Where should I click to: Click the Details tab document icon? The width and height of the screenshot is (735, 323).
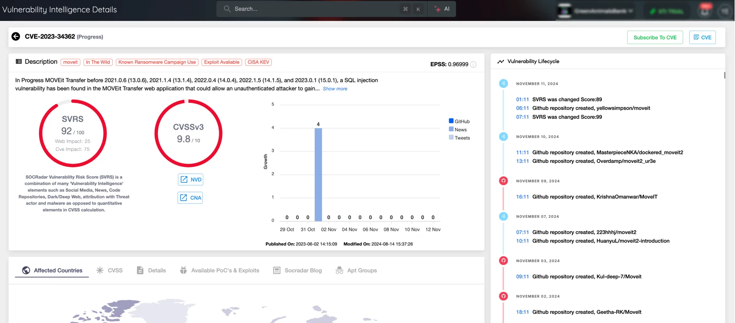coord(140,270)
